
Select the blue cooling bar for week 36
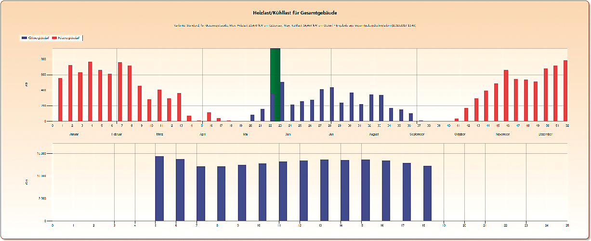(411, 117)
